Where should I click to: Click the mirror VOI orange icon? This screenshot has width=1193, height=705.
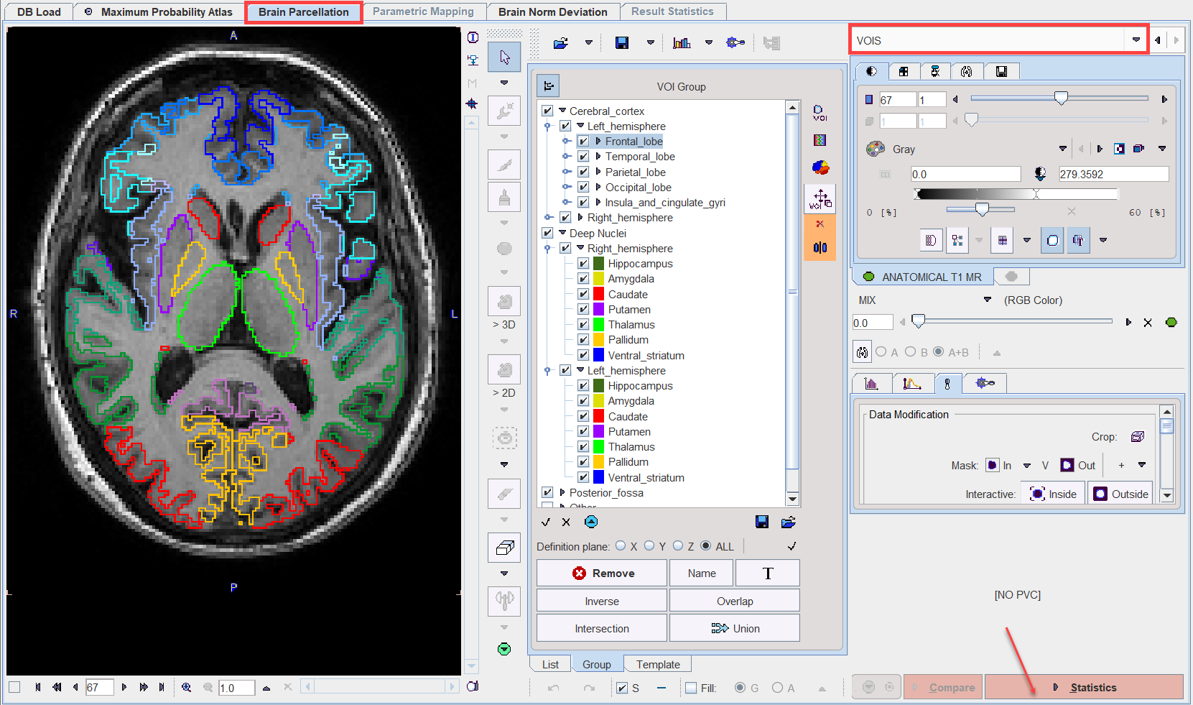click(820, 248)
